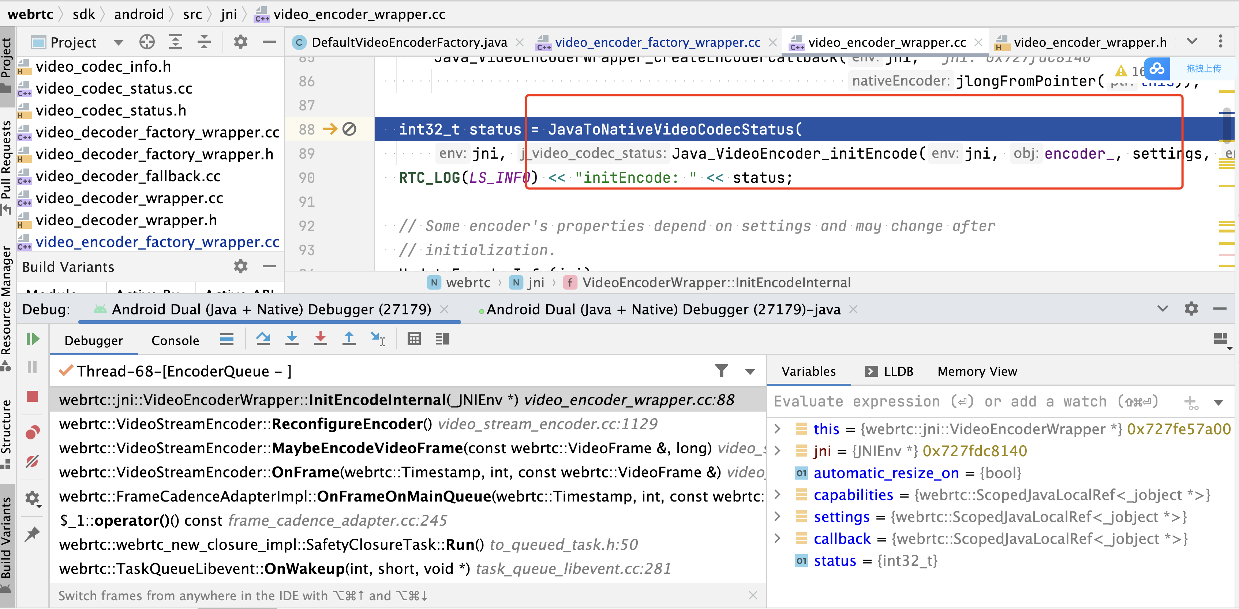The width and height of the screenshot is (1239, 609).
Task: Expand the 'this' variable node
Action: [778, 429]
